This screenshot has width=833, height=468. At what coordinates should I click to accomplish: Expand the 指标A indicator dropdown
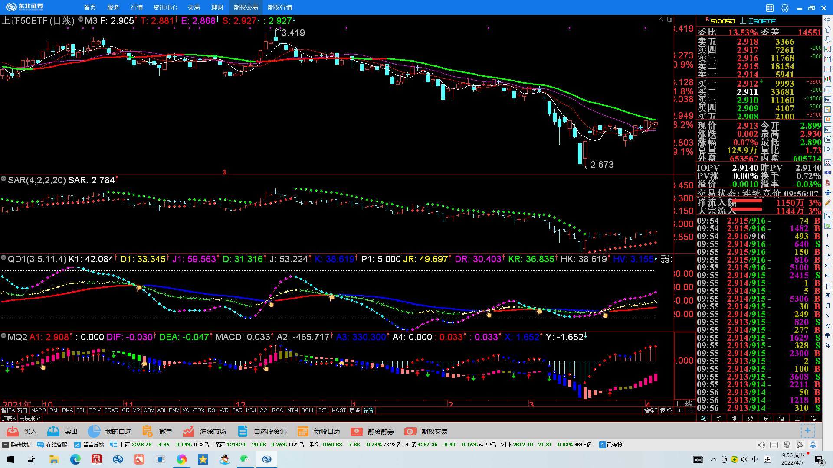(8, 410)
